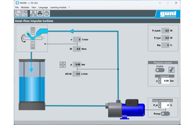Click the Eta efficiency value field
The width and height of the screenshot is (194, 125).
(165, 45)
